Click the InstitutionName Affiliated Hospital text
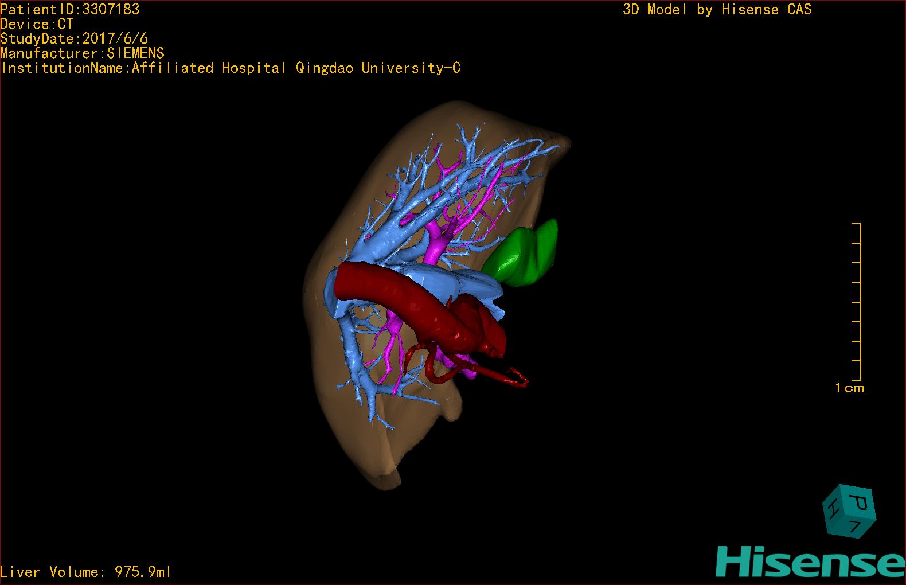 click(x=231, y=68)
